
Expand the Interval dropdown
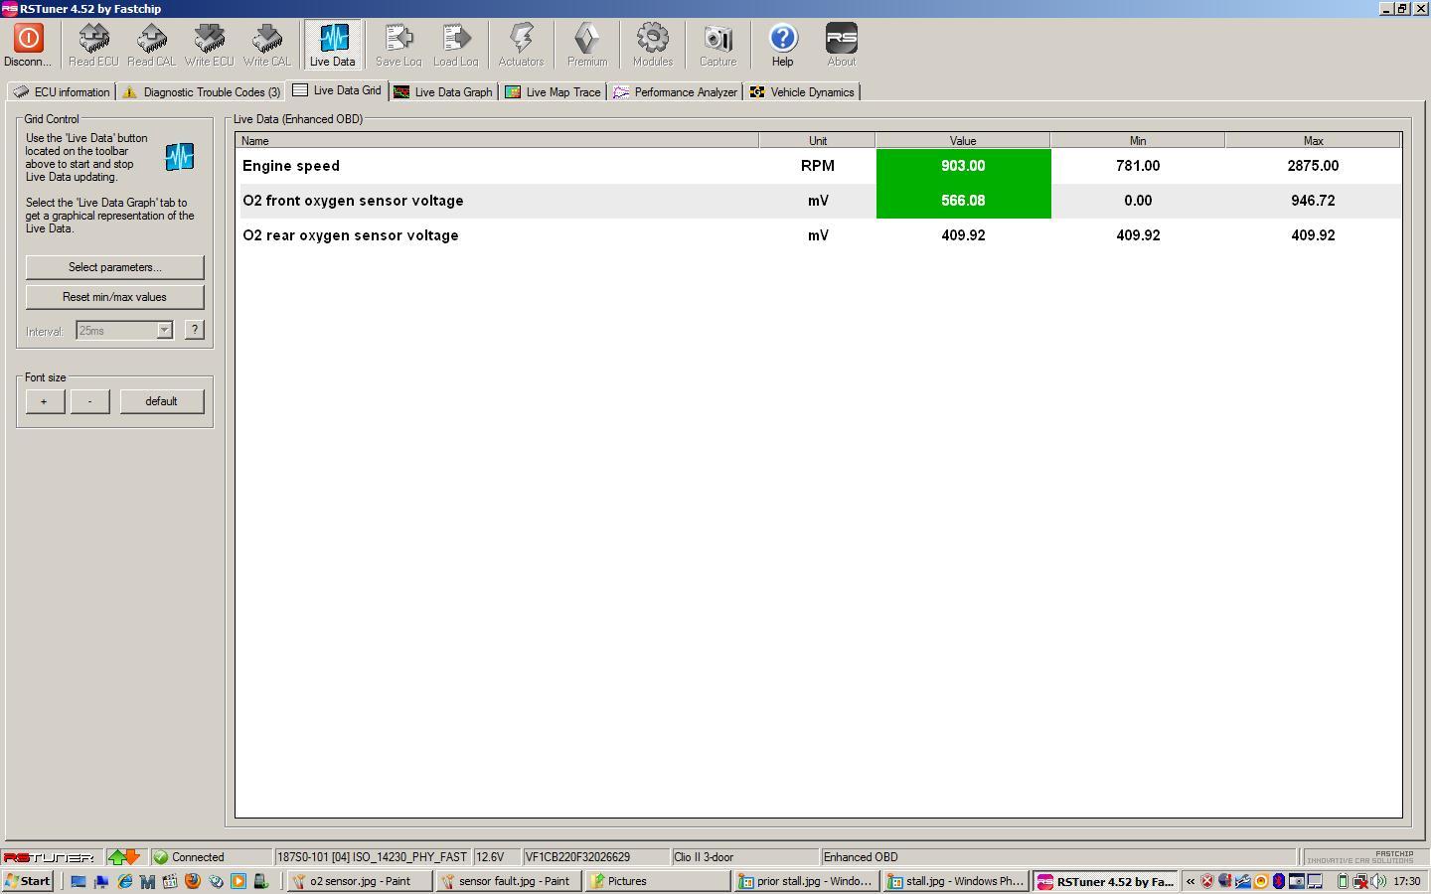[165, 331]
